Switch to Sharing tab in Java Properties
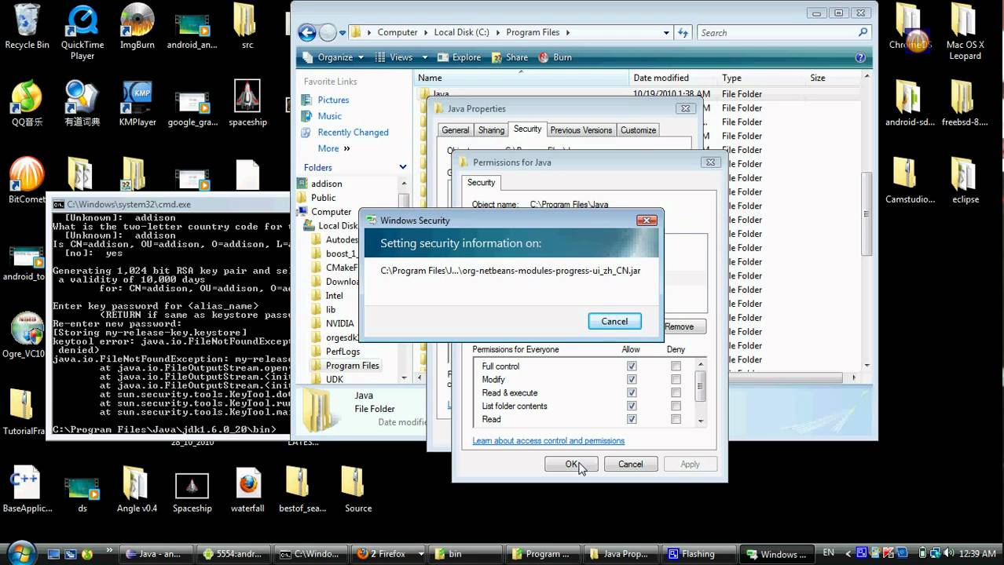The width and height of the screenshot is (1004, 565). [x=491, y=130]
